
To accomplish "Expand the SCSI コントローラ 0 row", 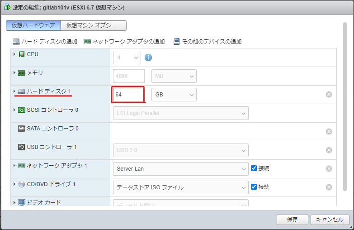I will click(14, 110).
